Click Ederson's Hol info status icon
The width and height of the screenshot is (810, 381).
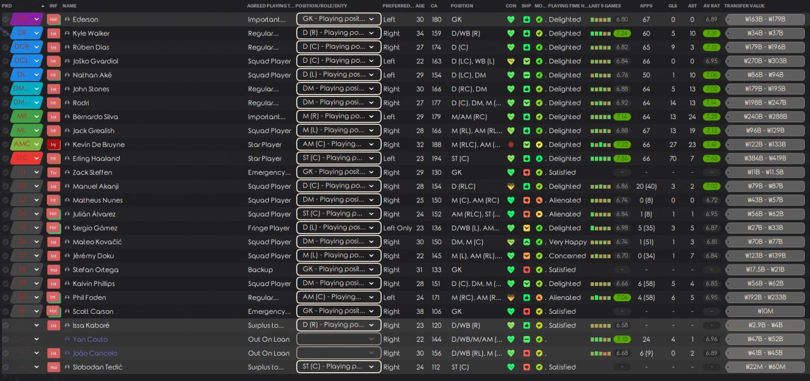point(54,20)
